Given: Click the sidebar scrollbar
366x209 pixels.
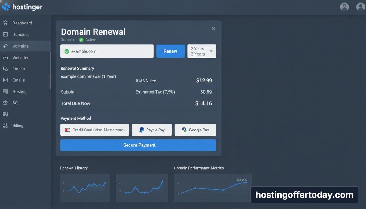Looking at the screenshot, I should click(50, 70).
